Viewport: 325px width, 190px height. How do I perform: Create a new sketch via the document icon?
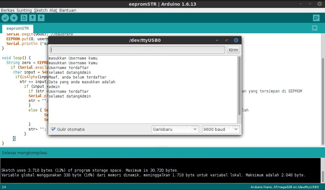pyautogui.click(x=23, y=18)
